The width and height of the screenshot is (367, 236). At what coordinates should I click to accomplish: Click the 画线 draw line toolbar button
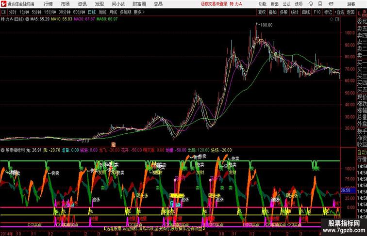coord(306,12)
